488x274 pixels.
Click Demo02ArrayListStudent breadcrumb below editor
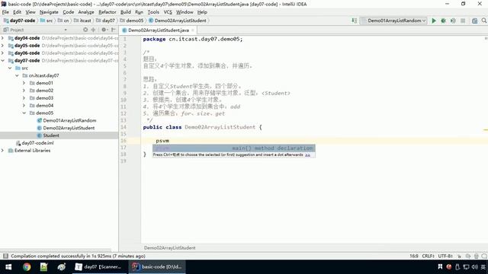click(169, 248)
